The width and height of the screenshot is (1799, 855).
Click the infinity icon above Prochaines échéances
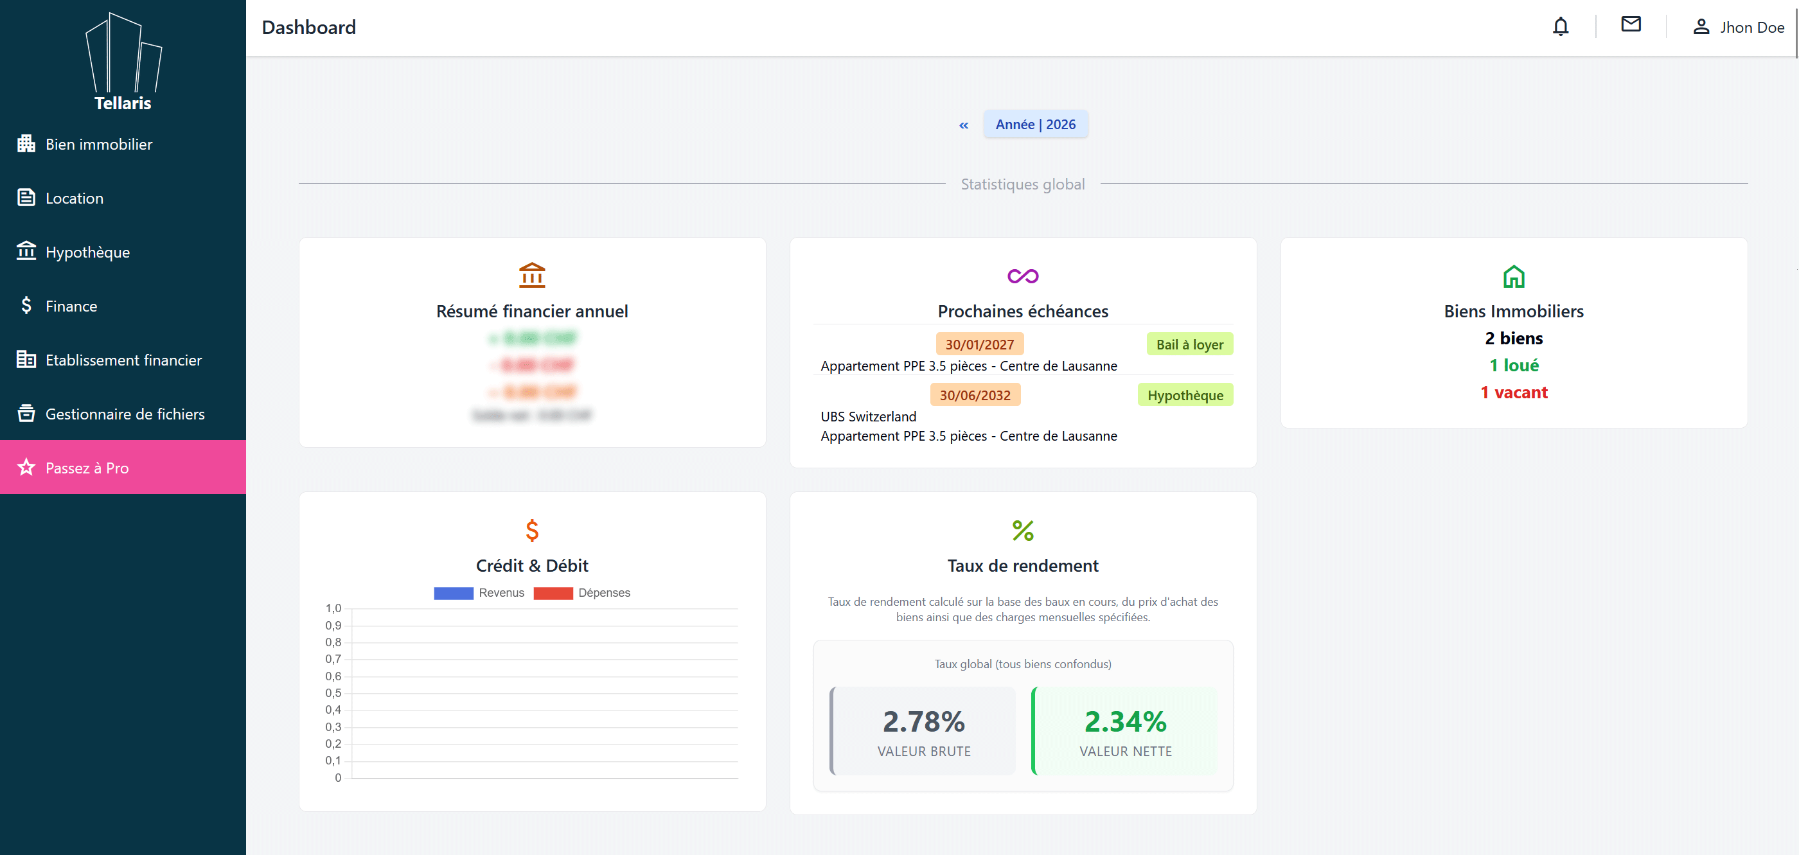(1022, 276)
